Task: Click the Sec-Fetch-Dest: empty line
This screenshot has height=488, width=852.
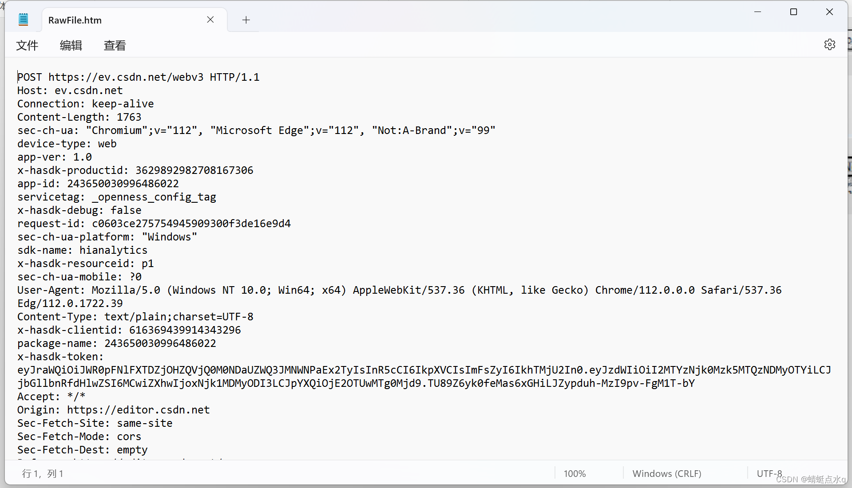Action: [82, 450]
